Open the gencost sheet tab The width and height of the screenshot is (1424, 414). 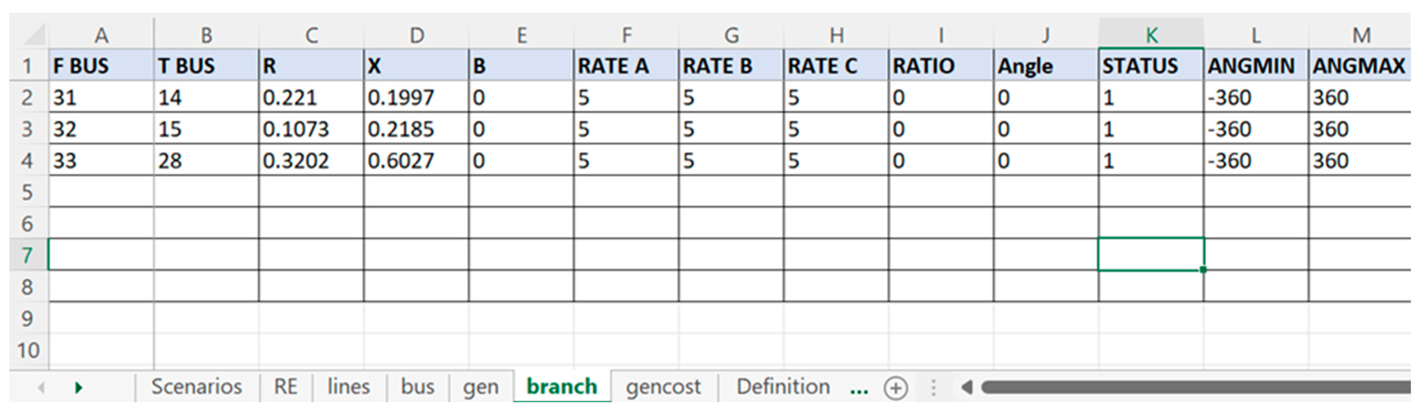pyautogui.click(x=663, y=387)
